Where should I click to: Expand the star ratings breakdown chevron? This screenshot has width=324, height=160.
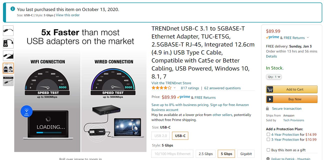point(174,88)
